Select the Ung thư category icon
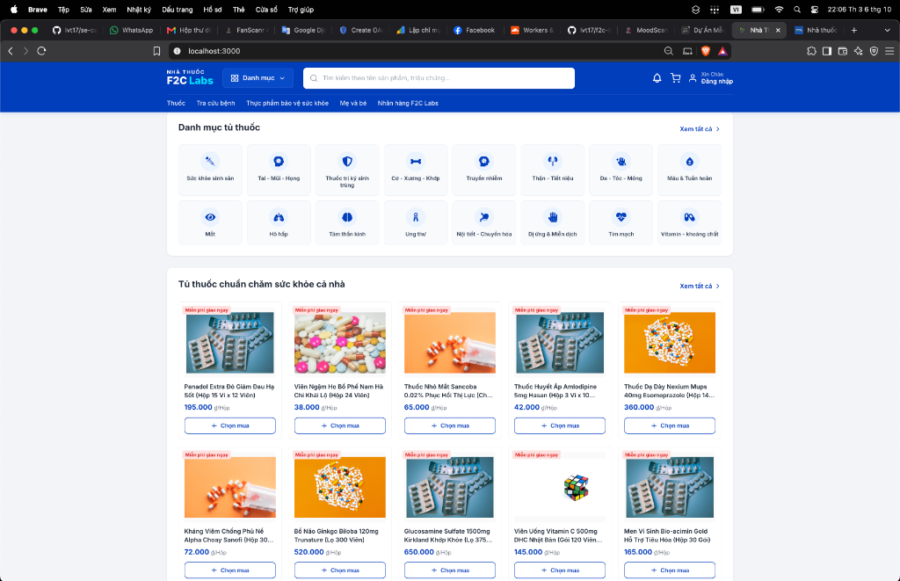This screenshot has width=900, height=581. [x=416, y=217]
